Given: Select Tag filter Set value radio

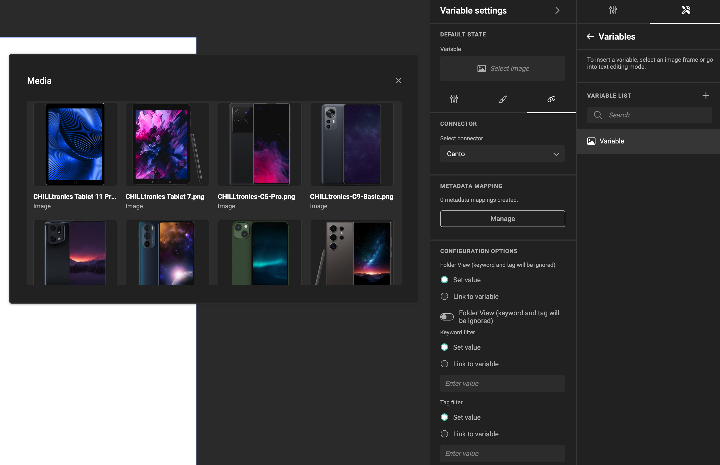Looking at the screenshot, I should click(444, 417).
